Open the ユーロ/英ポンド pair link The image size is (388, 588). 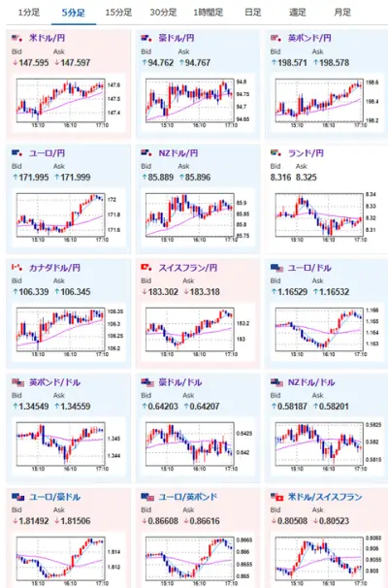coord(188,497)
